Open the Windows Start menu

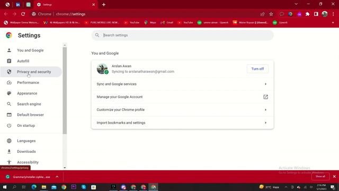[x=4, y=187]
